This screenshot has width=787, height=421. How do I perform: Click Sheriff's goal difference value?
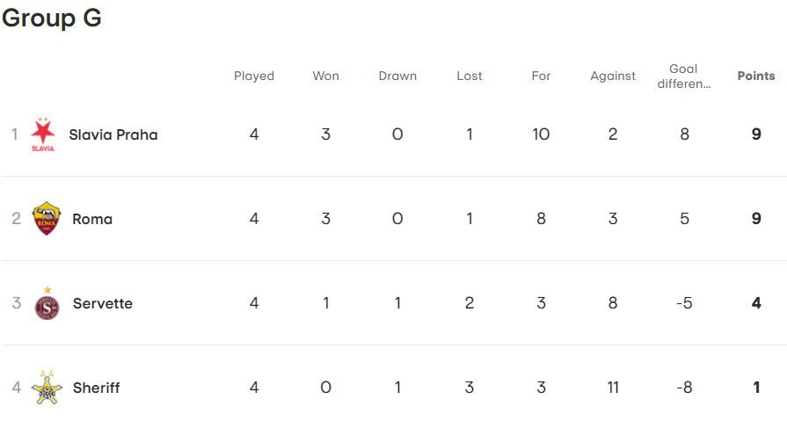tap(684, 388)
